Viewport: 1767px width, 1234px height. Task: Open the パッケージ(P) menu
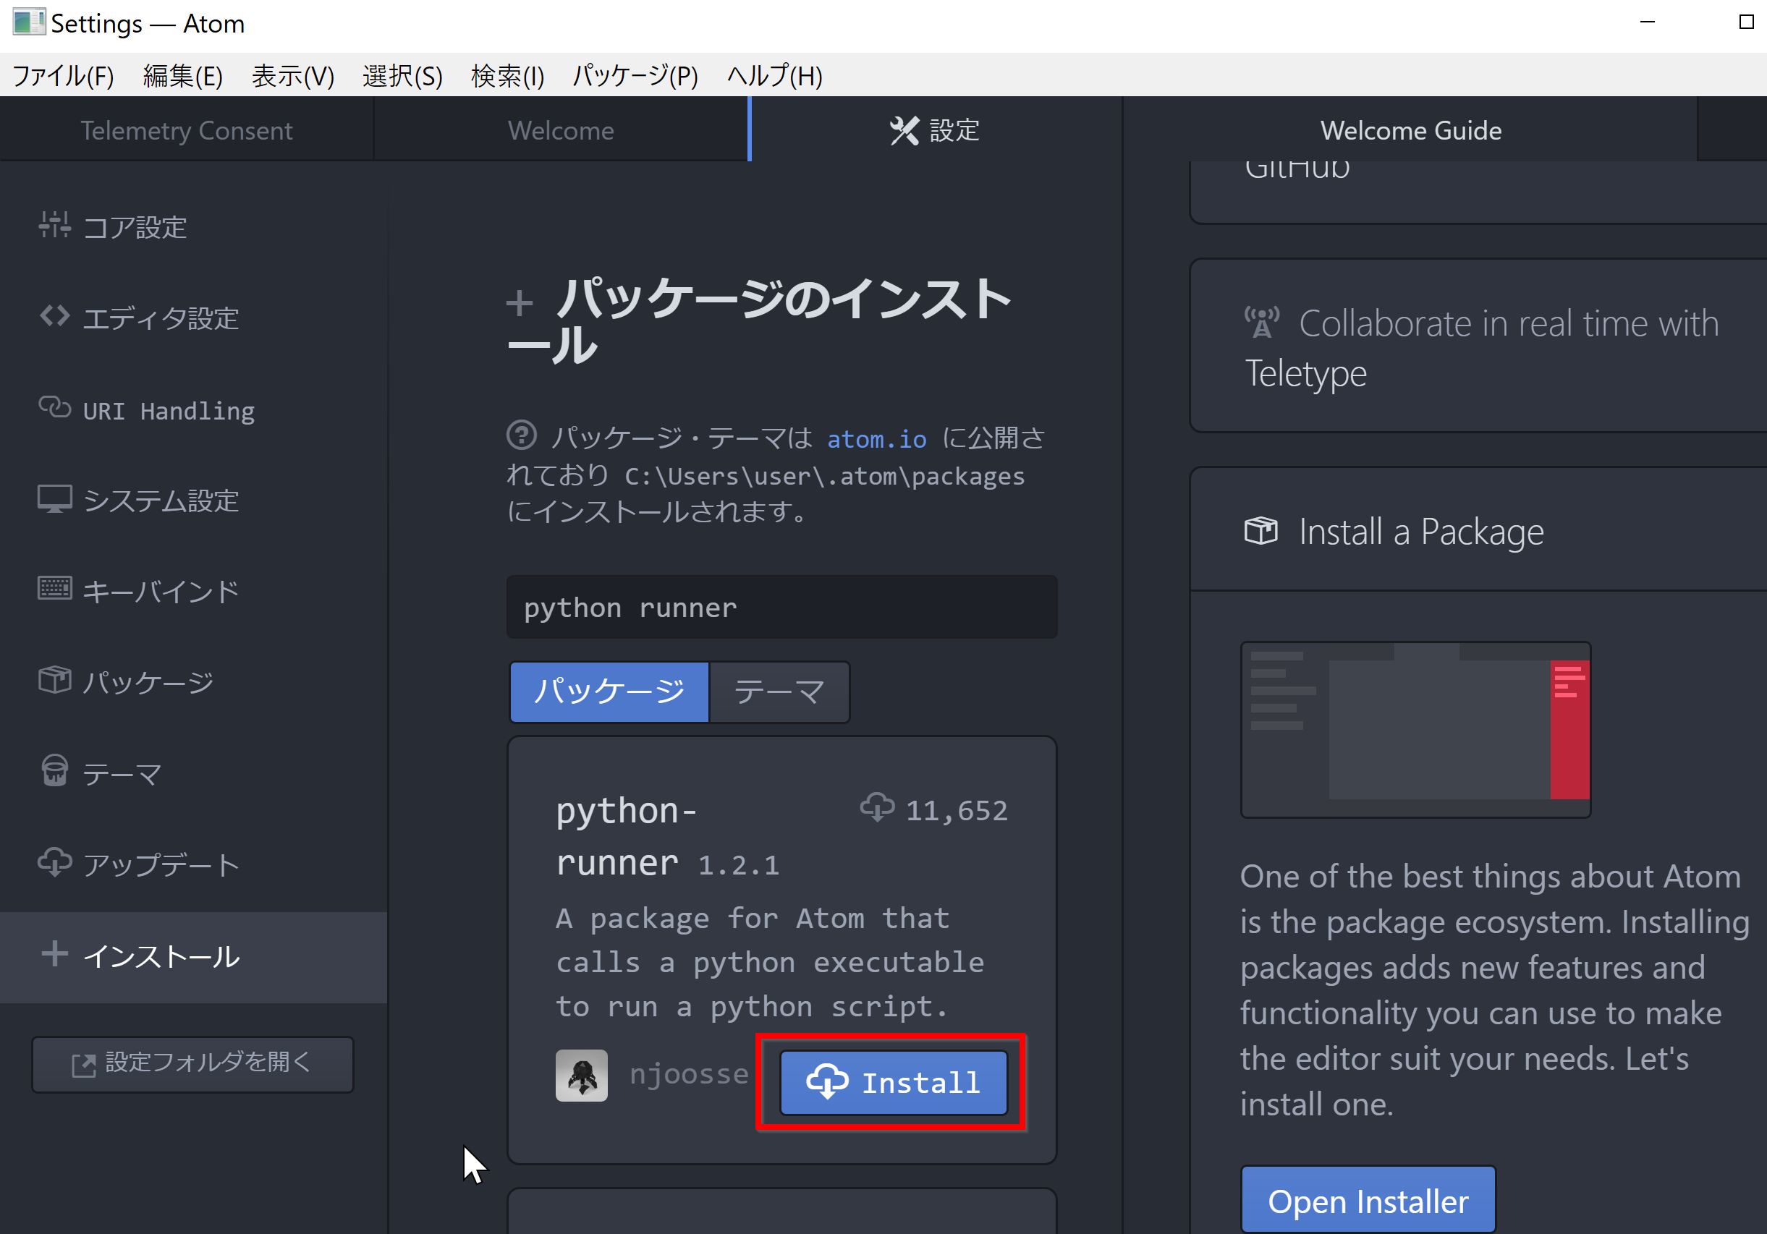tap(636, 75)
